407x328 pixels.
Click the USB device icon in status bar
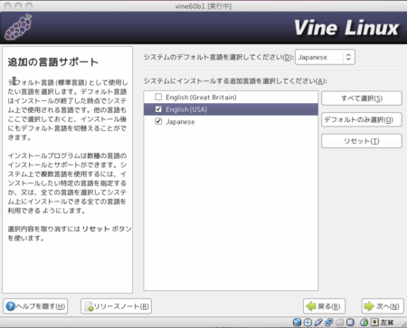coord(318,322)
